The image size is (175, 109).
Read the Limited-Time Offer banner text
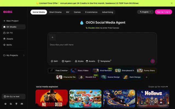[87, 3]
